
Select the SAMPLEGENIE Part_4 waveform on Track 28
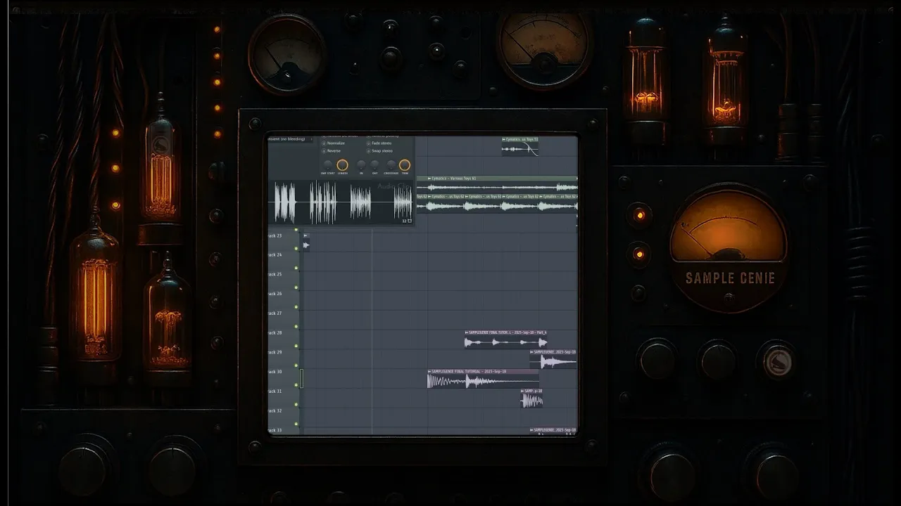[x=506, y=342]
